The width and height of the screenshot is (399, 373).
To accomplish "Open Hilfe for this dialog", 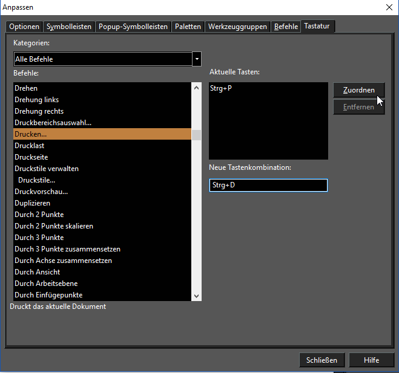I will click(372, 360).
